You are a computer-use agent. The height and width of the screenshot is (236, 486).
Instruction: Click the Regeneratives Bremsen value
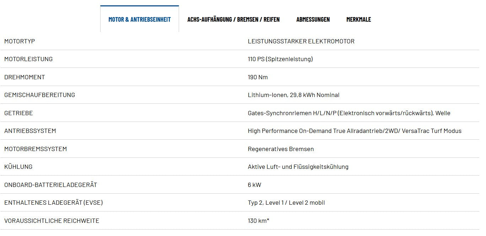(281, 149)
